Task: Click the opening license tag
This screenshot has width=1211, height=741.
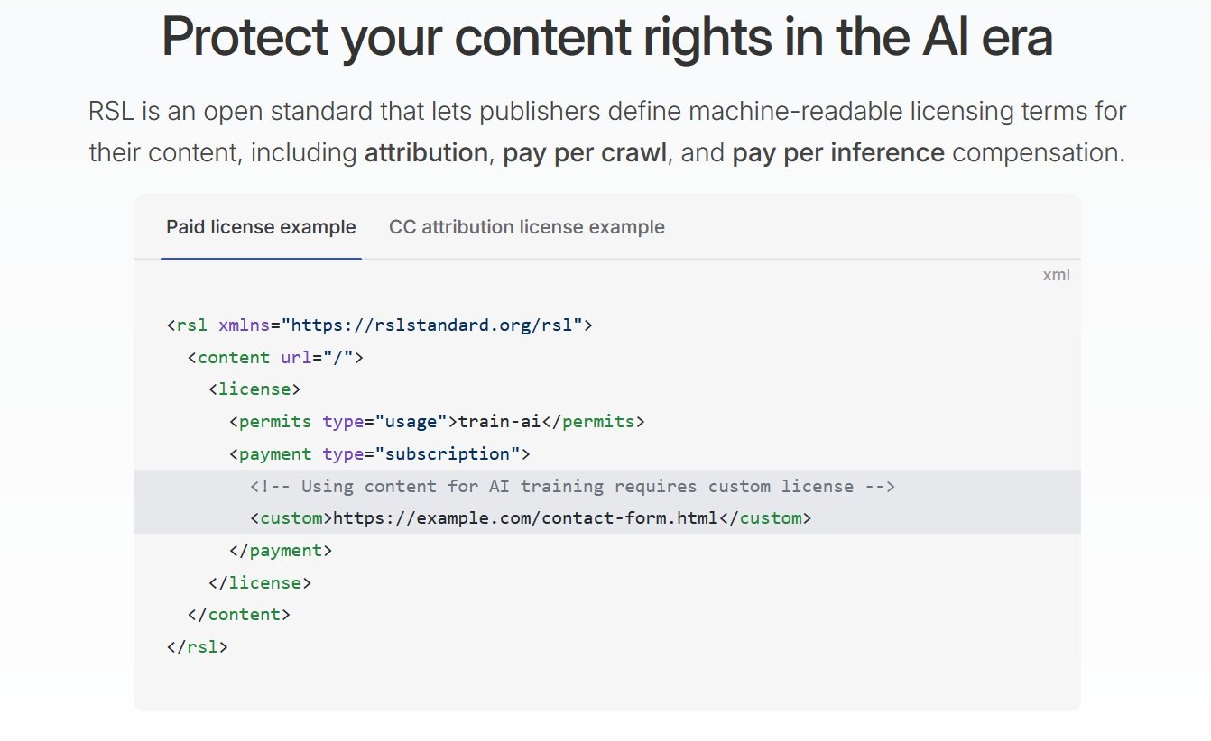Action: click(x=254, y=389)
